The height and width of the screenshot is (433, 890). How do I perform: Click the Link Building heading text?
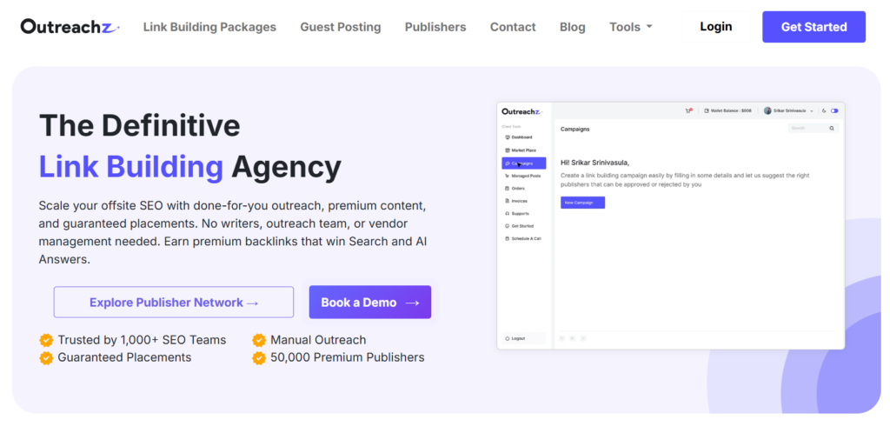pos(131,167)
